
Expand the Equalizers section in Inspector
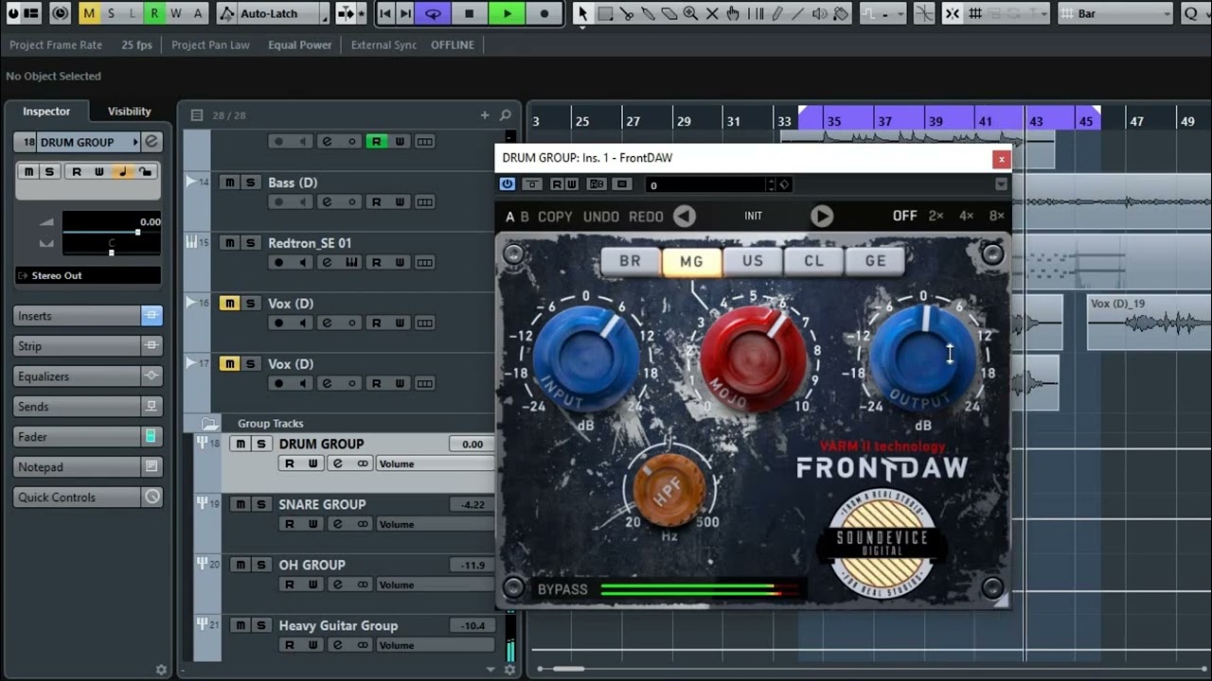click(x=87, y=376)
